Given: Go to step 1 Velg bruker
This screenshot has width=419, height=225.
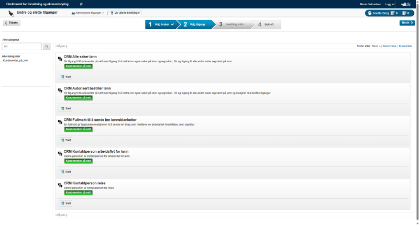Looking at the screenshot, I should point(161,24).
